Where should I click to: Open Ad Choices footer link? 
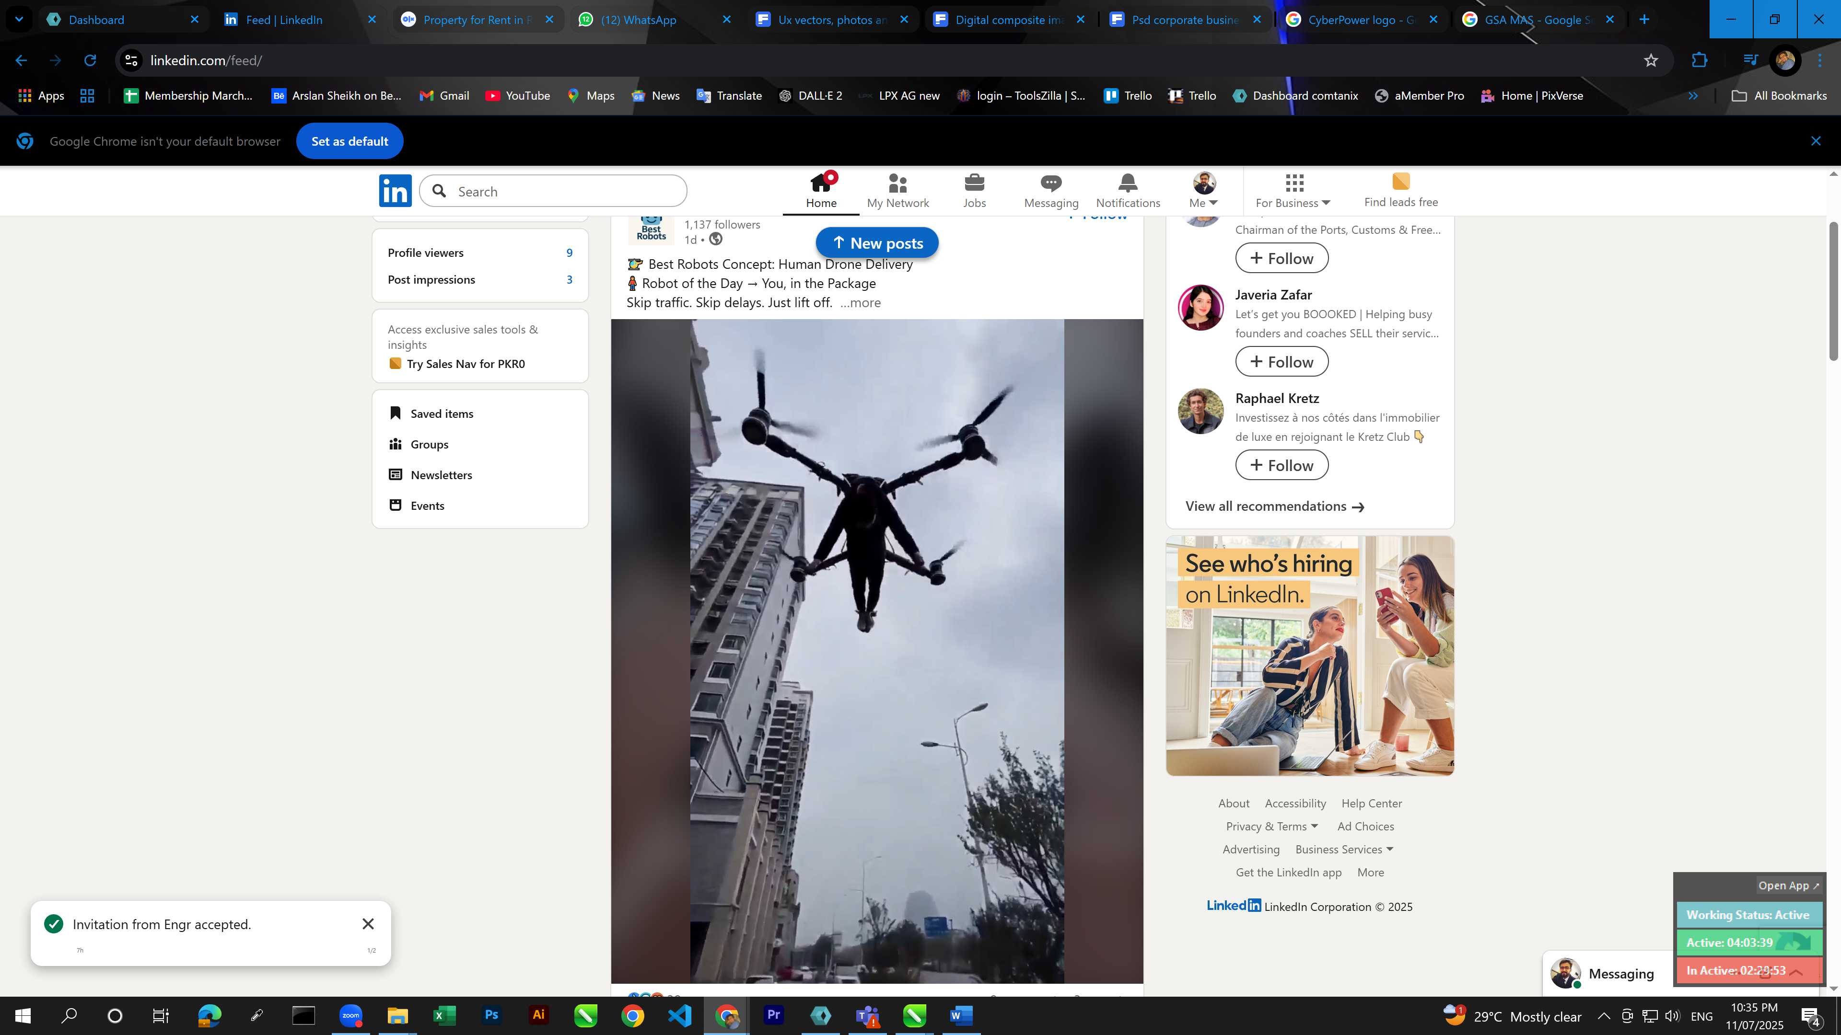[x=1366, y=827]
